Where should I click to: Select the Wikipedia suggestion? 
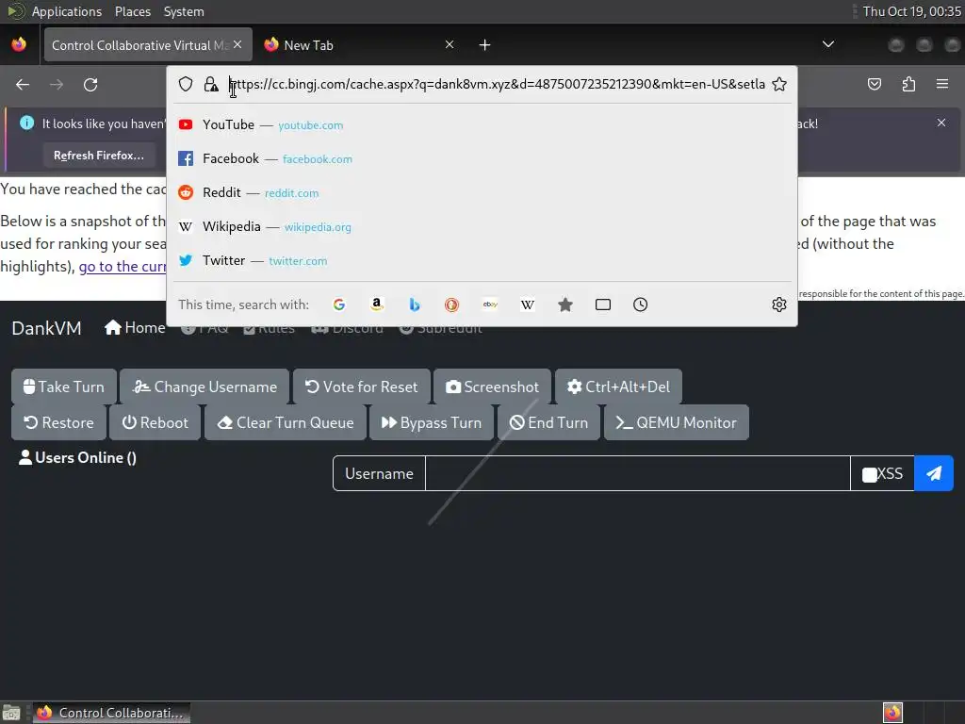pyautogui.click(x=482, y=226)
